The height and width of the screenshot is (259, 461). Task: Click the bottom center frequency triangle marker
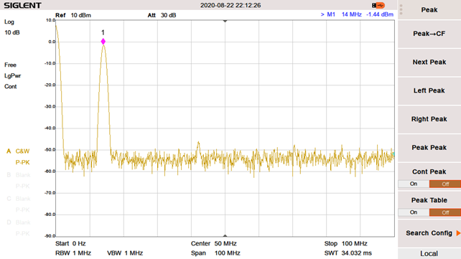(225, 235)
